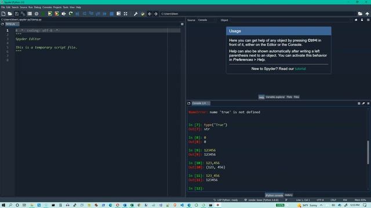Screen dimensions: 371x208
Task: Click the working directory path field
Action: click(258, 14)
